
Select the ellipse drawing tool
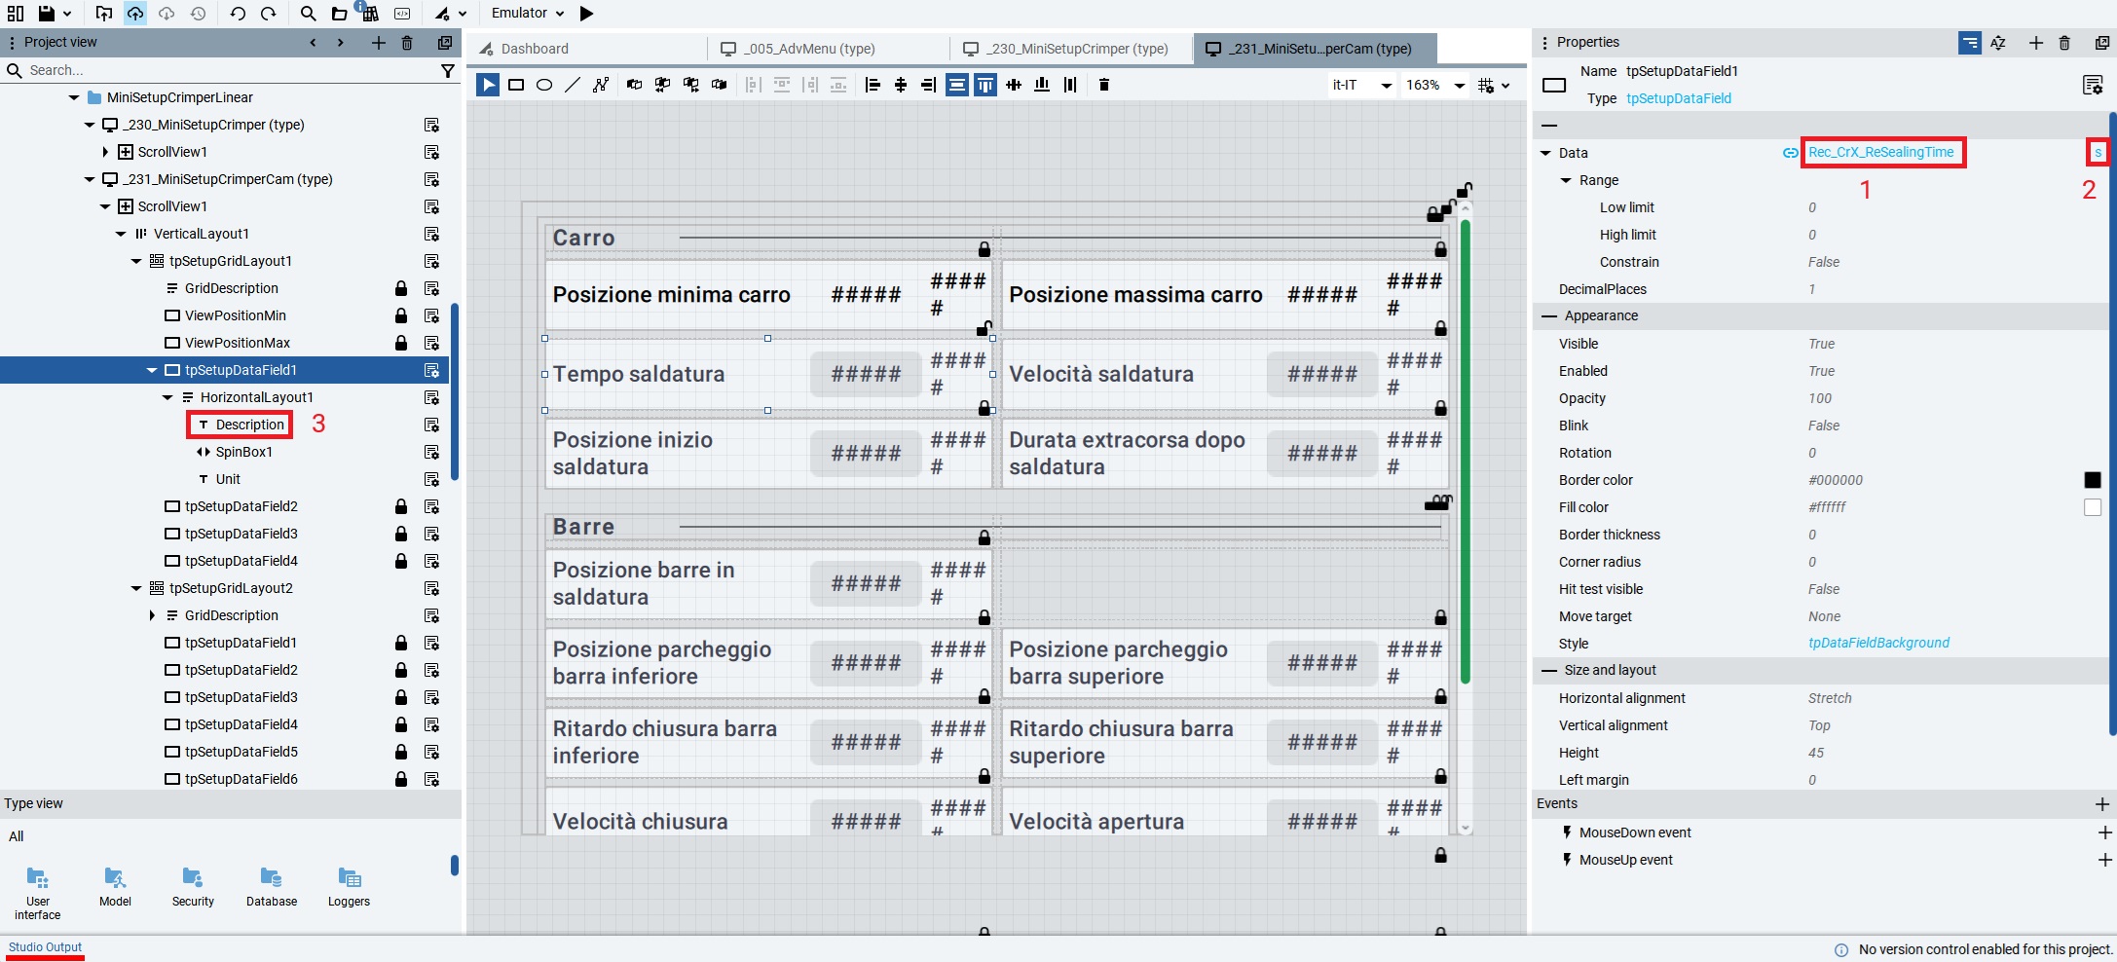pos(544,85)
